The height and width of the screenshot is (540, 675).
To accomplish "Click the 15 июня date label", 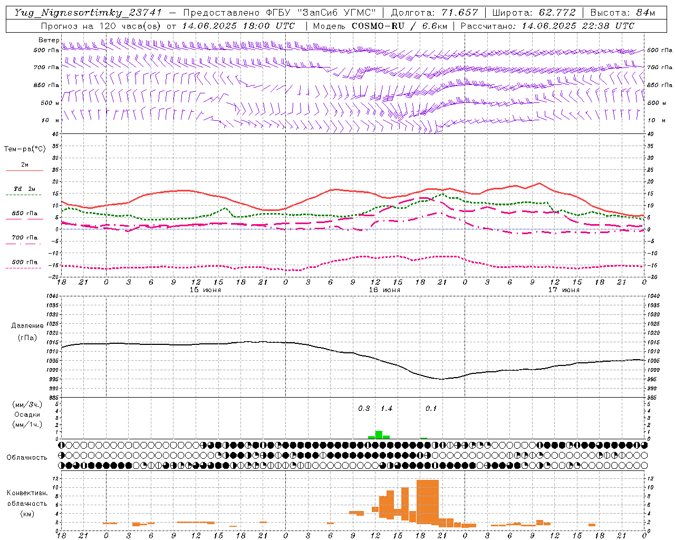I will (205, 290).
